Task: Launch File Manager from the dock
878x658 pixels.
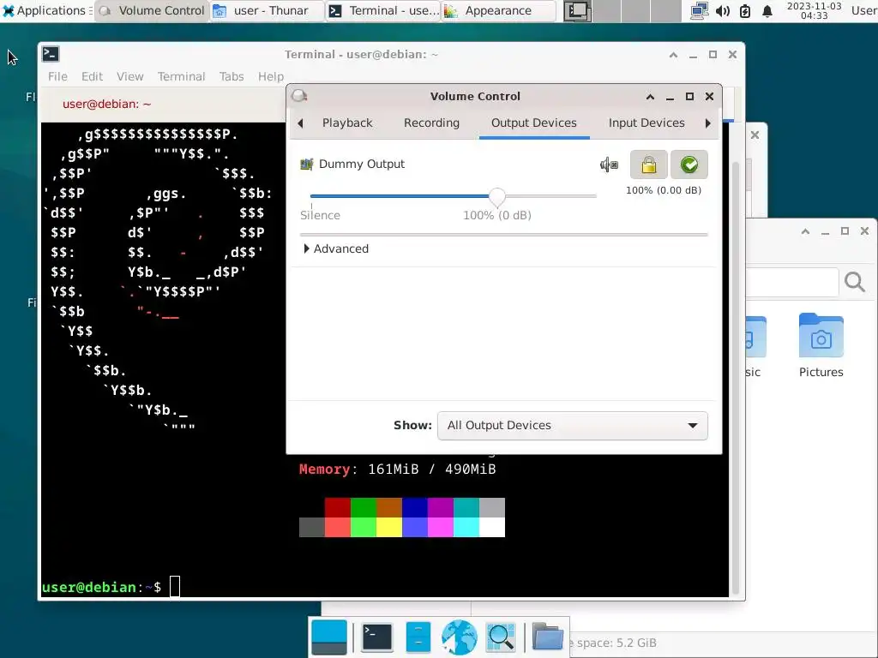Action: tap(418, 637)
